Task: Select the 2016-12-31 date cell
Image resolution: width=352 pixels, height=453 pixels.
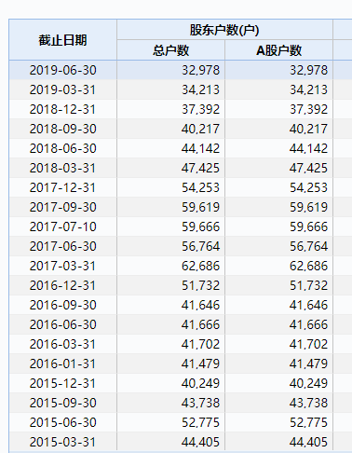Action: (x=62, y=285)
